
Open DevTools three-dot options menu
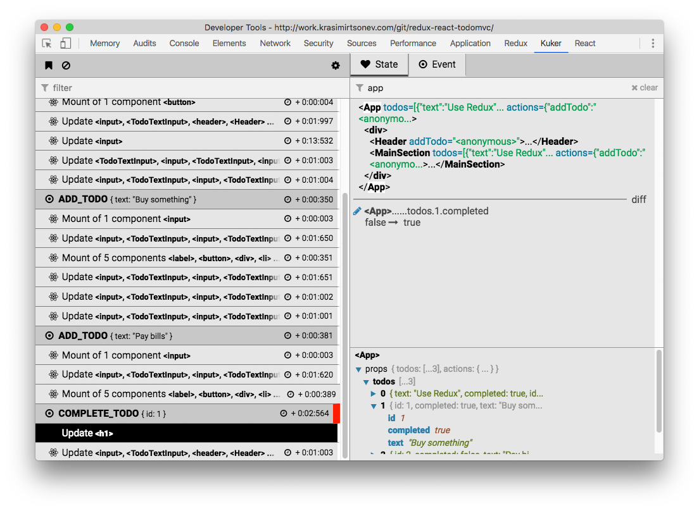[x=653, y=44]
